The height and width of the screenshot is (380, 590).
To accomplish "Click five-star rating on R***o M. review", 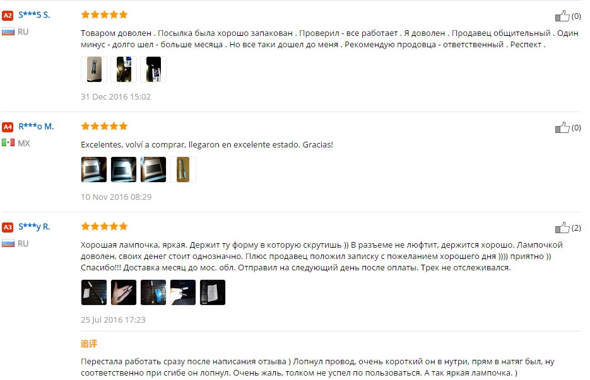I will [x=104, y=126].
